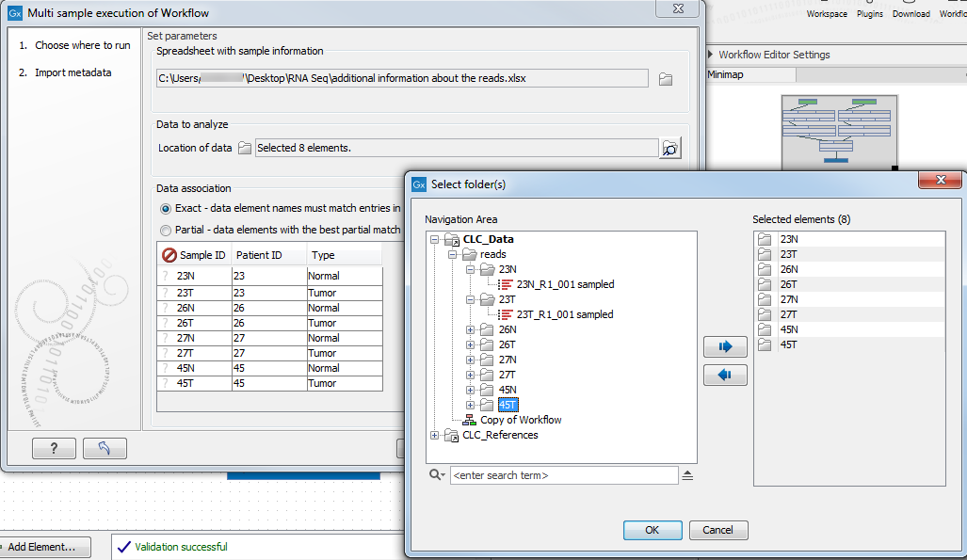The width and height of the screenshot is (967, 560).
Task: Select the Copy of Workflow item
Action: (520, 420)
